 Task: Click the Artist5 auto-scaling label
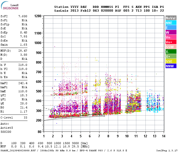coord(7,128)
